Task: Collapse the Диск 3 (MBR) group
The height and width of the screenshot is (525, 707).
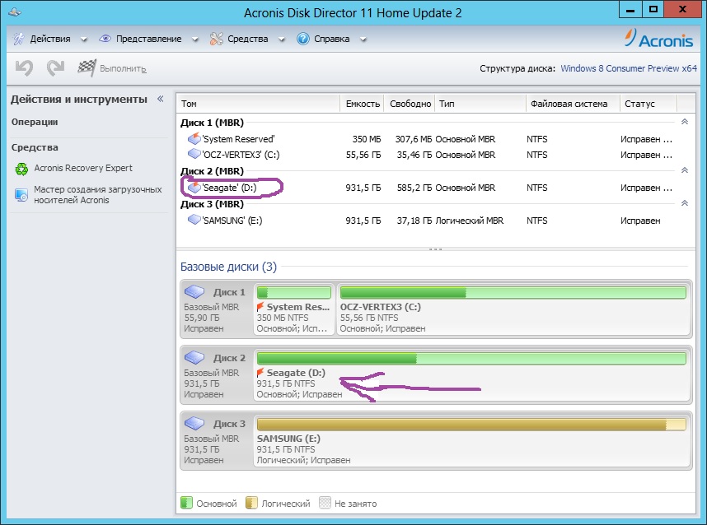Action: tap(685, 203)
